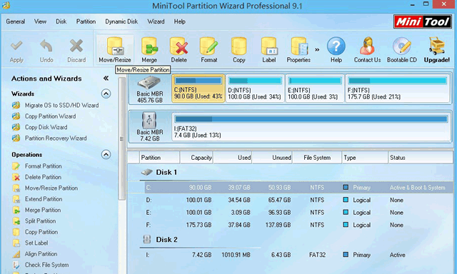Click the Copy toolbar icon

(x=238, y=46)
